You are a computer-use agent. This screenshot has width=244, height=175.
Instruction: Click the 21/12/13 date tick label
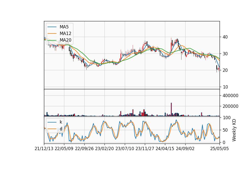coord(44,149)
